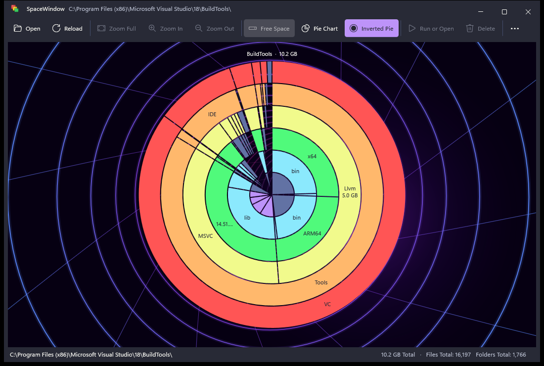Select the yellow MSVC segment
The height and width of the screenshot is (366, 544).
point(205,236)
